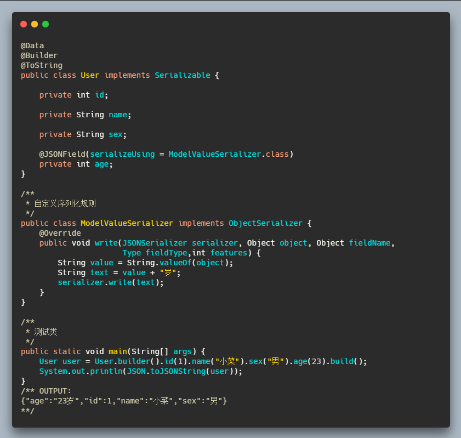461x438 pixels.
Task: Click the 'private String sex;' line
Action: pos(83,134)
